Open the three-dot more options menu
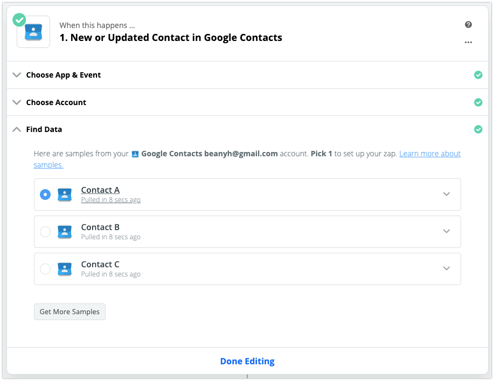Viewport: 494px width, 381px height. (x=468, y=42)
